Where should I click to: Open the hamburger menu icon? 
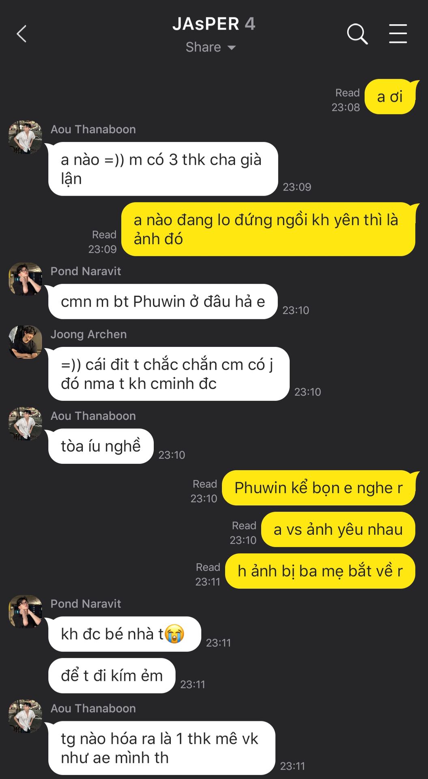tap(398, 33)
